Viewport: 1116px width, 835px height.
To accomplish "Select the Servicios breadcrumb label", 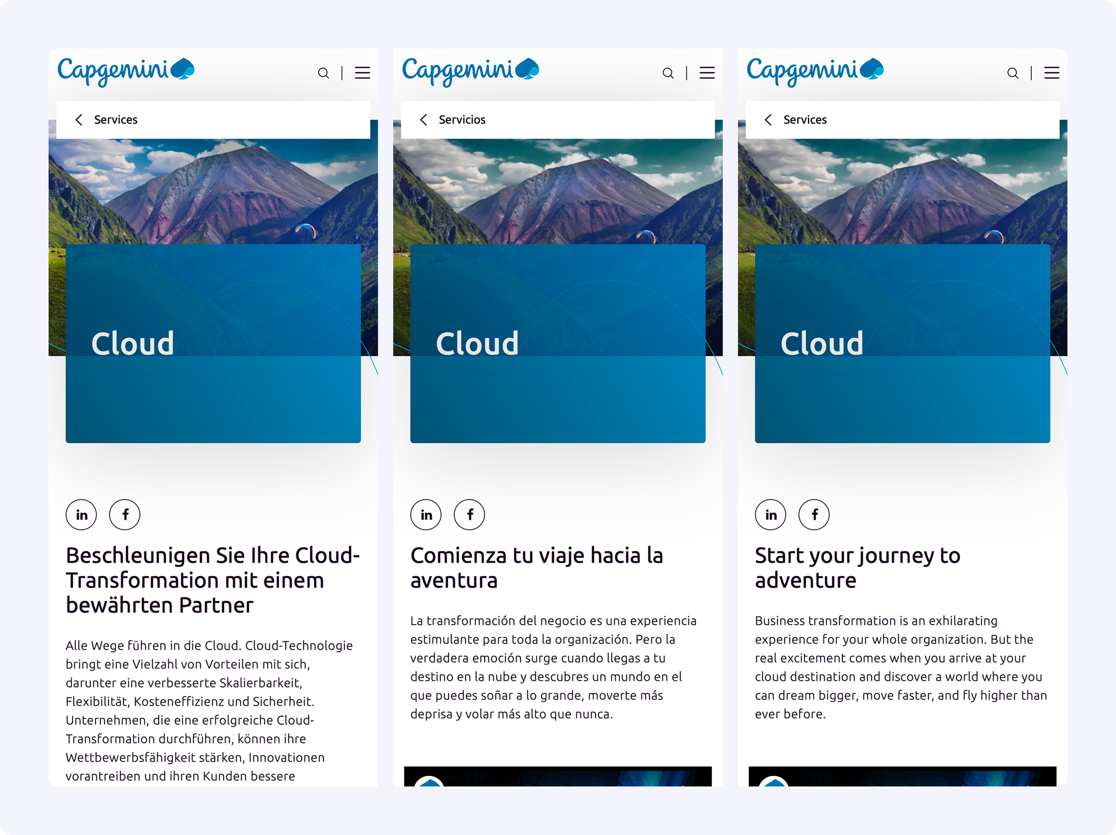I will click(x=462, y=120).
